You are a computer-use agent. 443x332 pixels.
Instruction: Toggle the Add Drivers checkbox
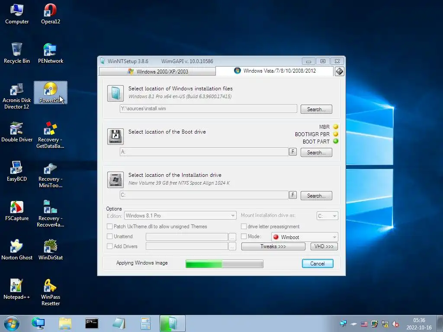click(x=109, y=246)
